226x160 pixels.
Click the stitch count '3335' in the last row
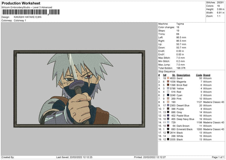pyautogui.click(x=173, y=139)
